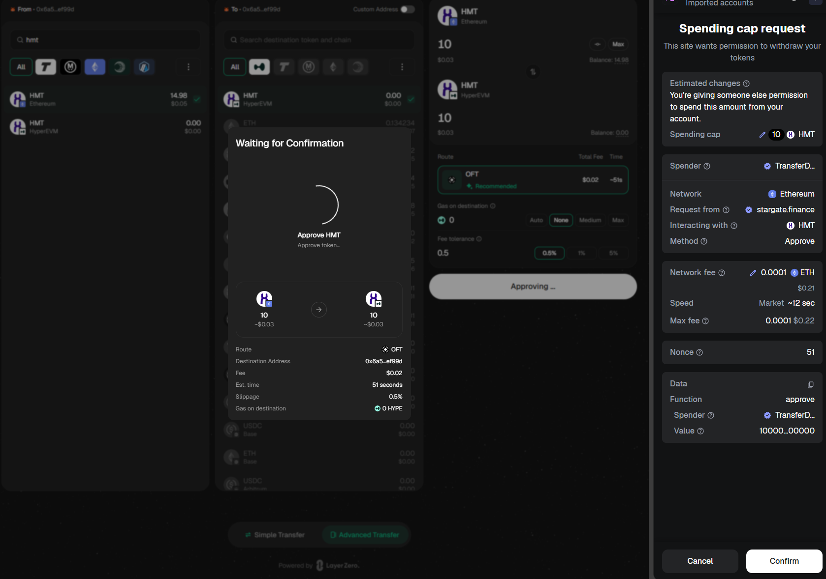826x579 pixels.
Task: Click Max fee info icon
Action: pos(705,321)
